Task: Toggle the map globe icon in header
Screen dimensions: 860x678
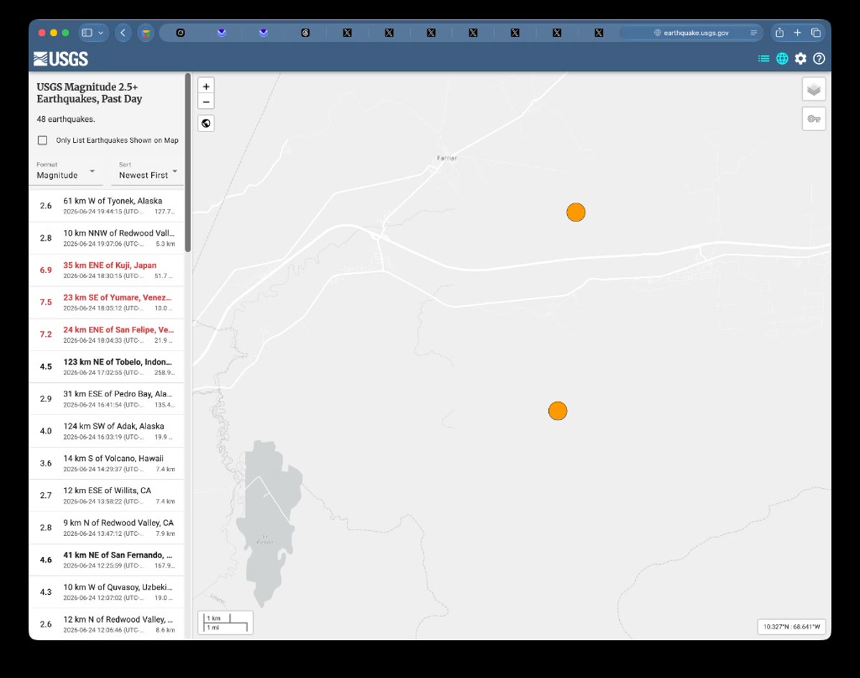Action: (783, 59)
